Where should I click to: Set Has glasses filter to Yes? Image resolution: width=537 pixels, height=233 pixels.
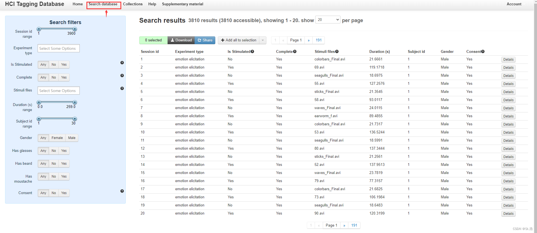coord(64,151)
